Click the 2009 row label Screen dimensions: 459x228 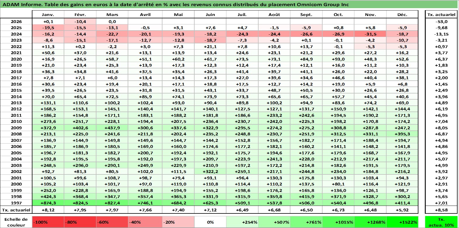point(16,128)
